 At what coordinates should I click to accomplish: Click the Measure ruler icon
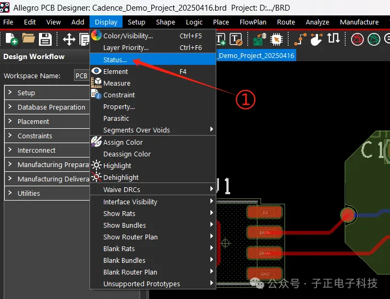96,82
